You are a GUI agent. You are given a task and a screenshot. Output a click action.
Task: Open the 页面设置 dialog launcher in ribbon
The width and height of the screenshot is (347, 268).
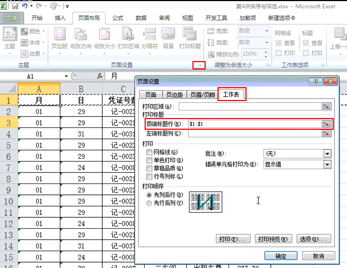tap(199, 65)
